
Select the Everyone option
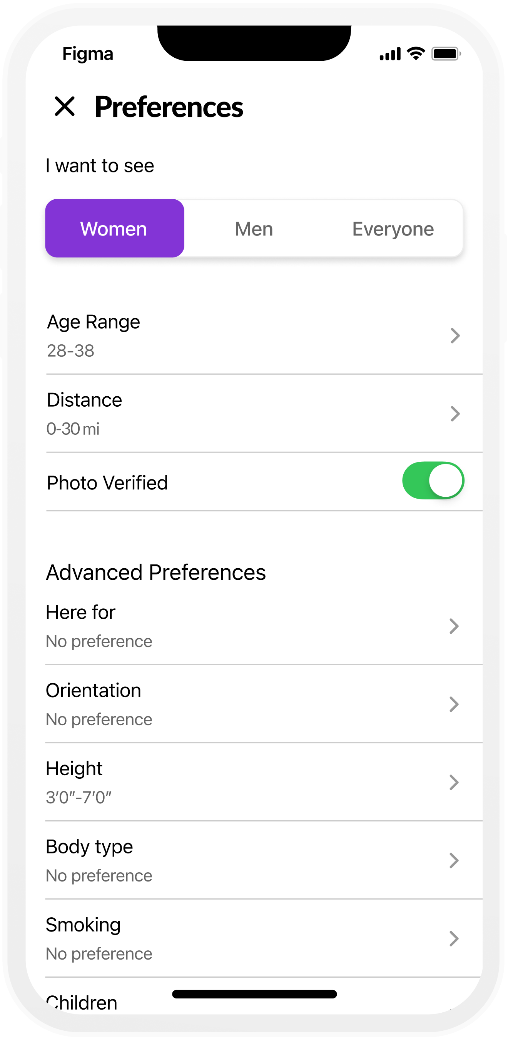click(x=393, y=229)
